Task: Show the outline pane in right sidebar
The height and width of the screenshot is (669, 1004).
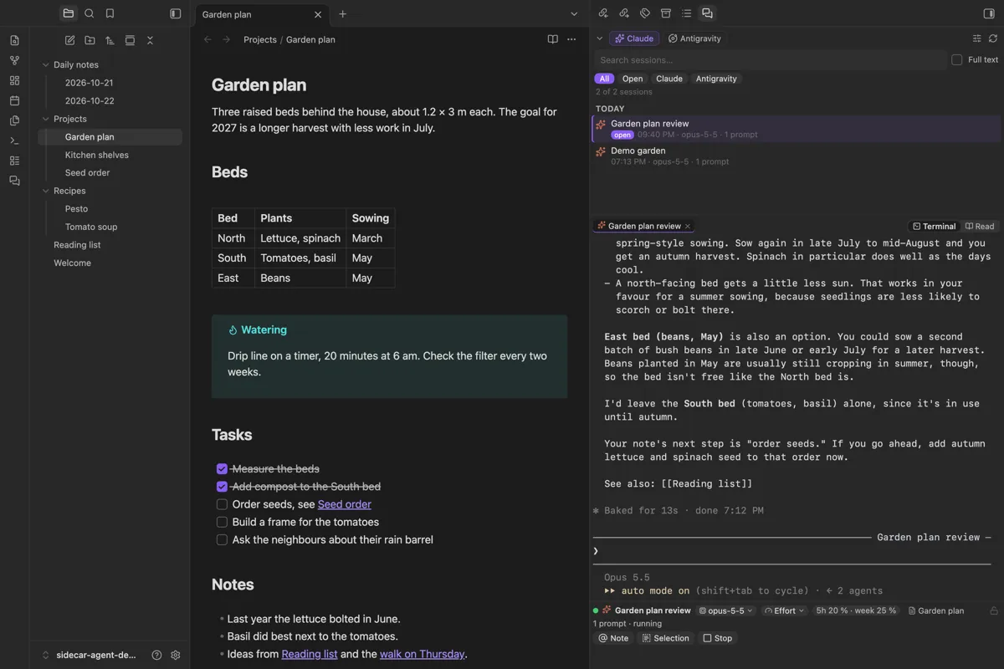Action: [x=687, y=13]
